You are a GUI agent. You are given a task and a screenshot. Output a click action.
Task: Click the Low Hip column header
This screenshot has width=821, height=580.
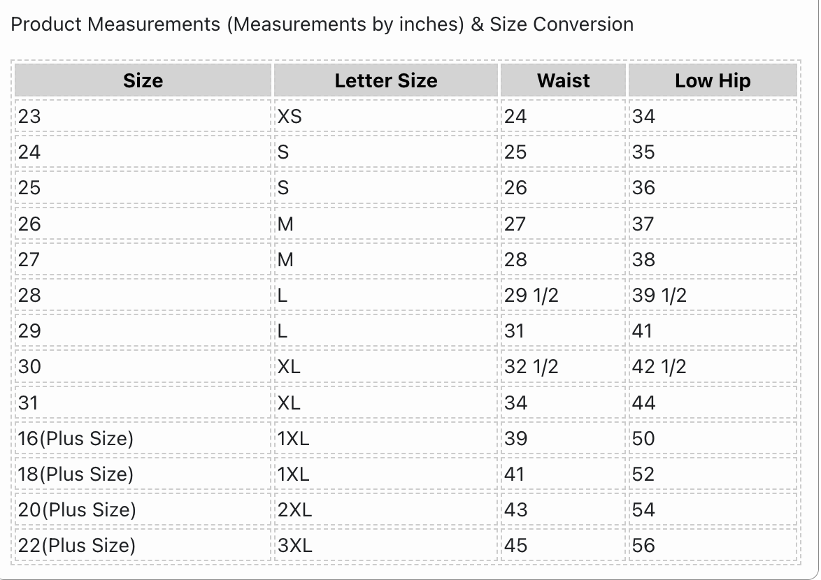coord(713,80)
